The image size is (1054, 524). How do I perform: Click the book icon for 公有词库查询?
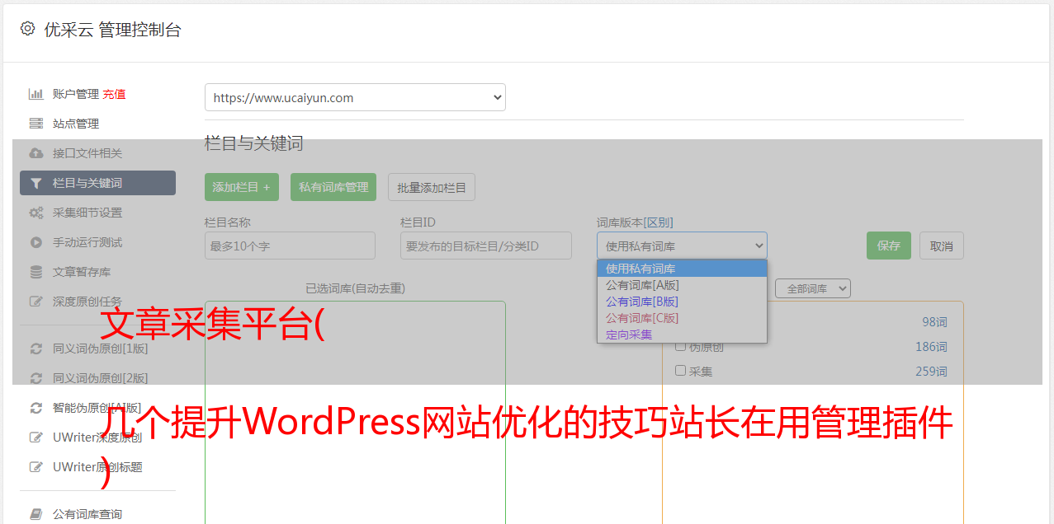35,514
